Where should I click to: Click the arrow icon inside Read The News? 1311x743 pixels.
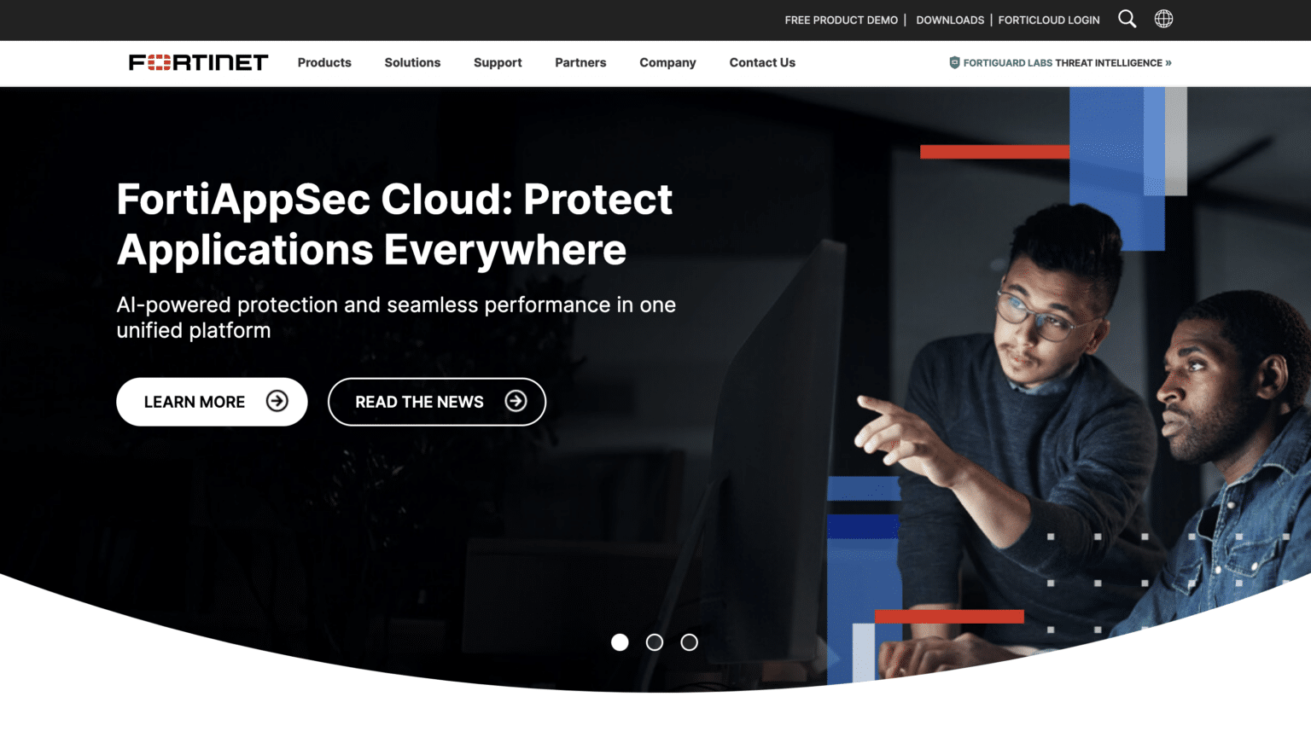tap(516, 401)
